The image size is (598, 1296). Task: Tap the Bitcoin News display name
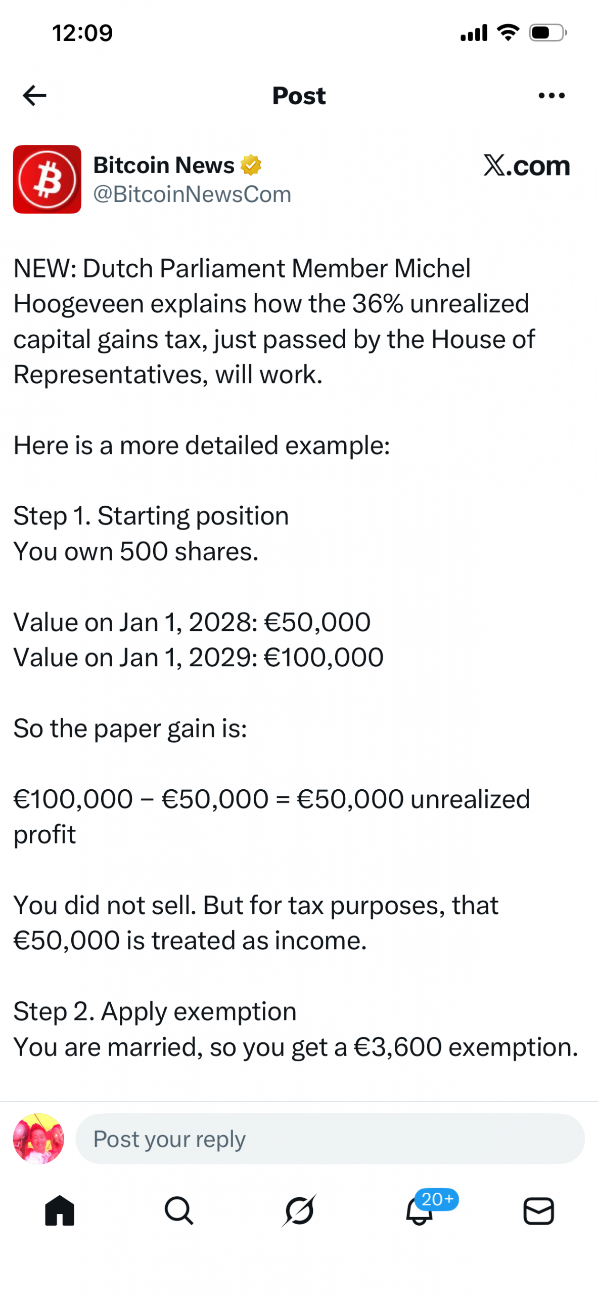164,165
